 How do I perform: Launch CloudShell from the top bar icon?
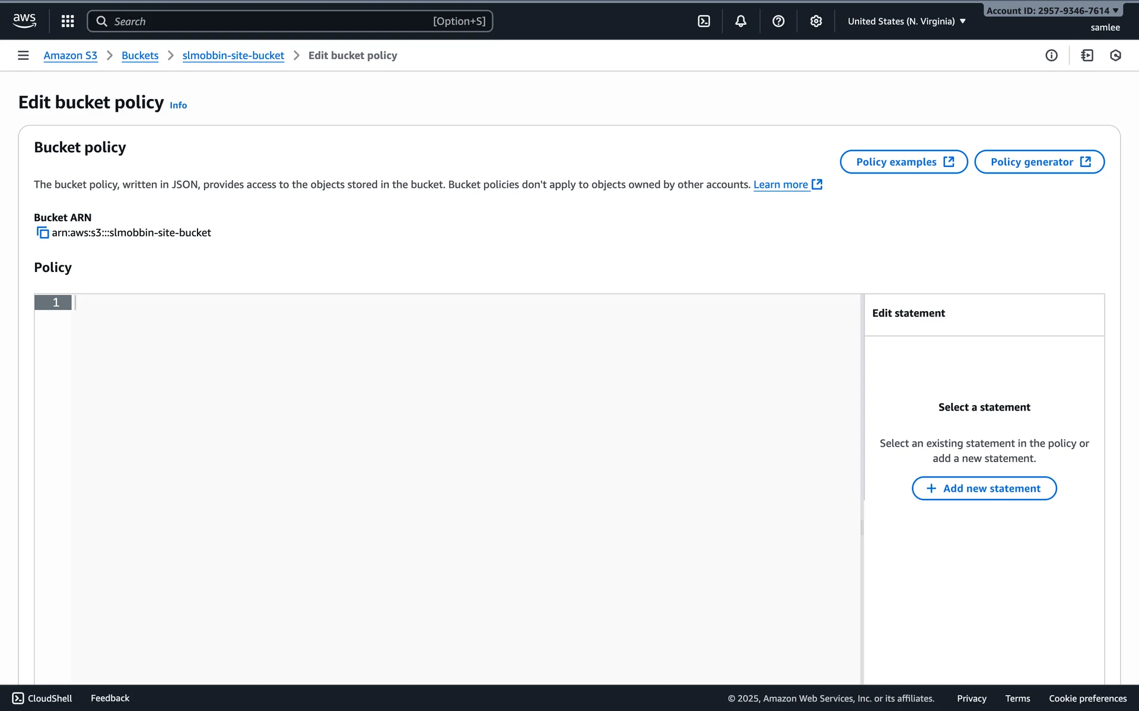pyautogui.click(x=704, y=21)
